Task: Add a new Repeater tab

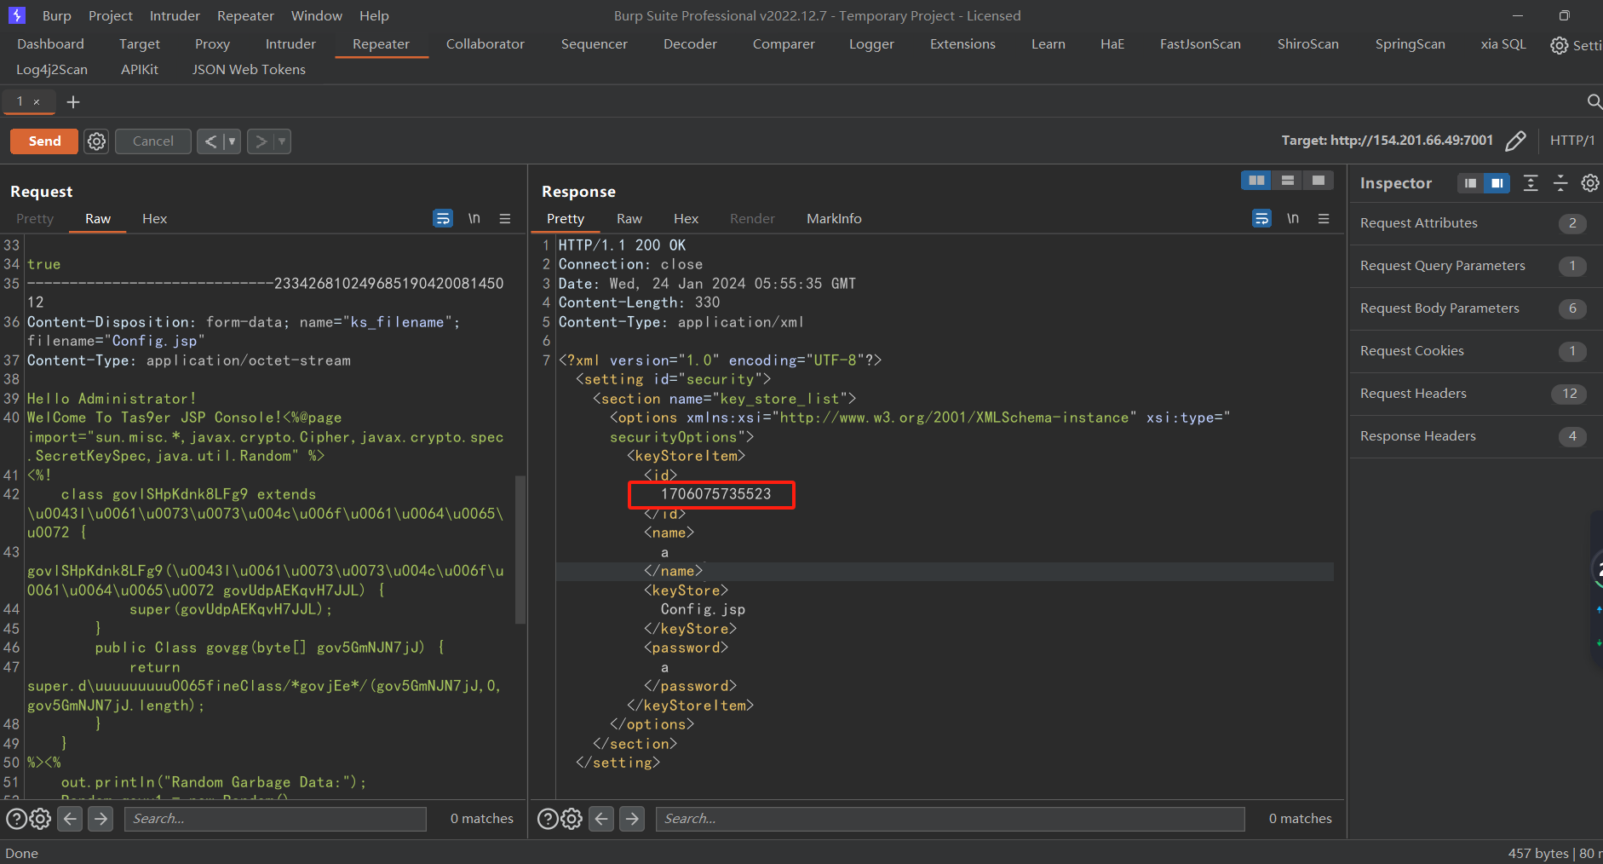Action: [x=73, y=102]
